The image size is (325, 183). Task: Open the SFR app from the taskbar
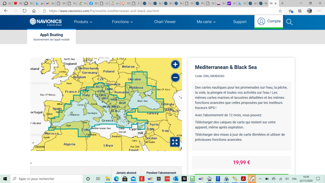coord(167,179)
